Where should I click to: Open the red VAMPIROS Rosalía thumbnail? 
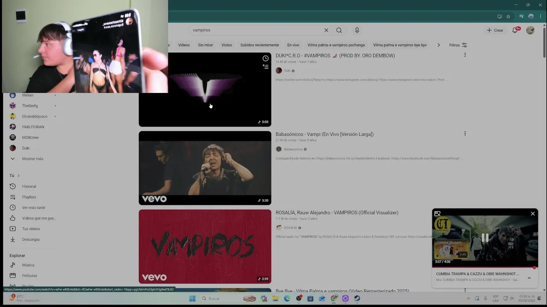(205, 246)
